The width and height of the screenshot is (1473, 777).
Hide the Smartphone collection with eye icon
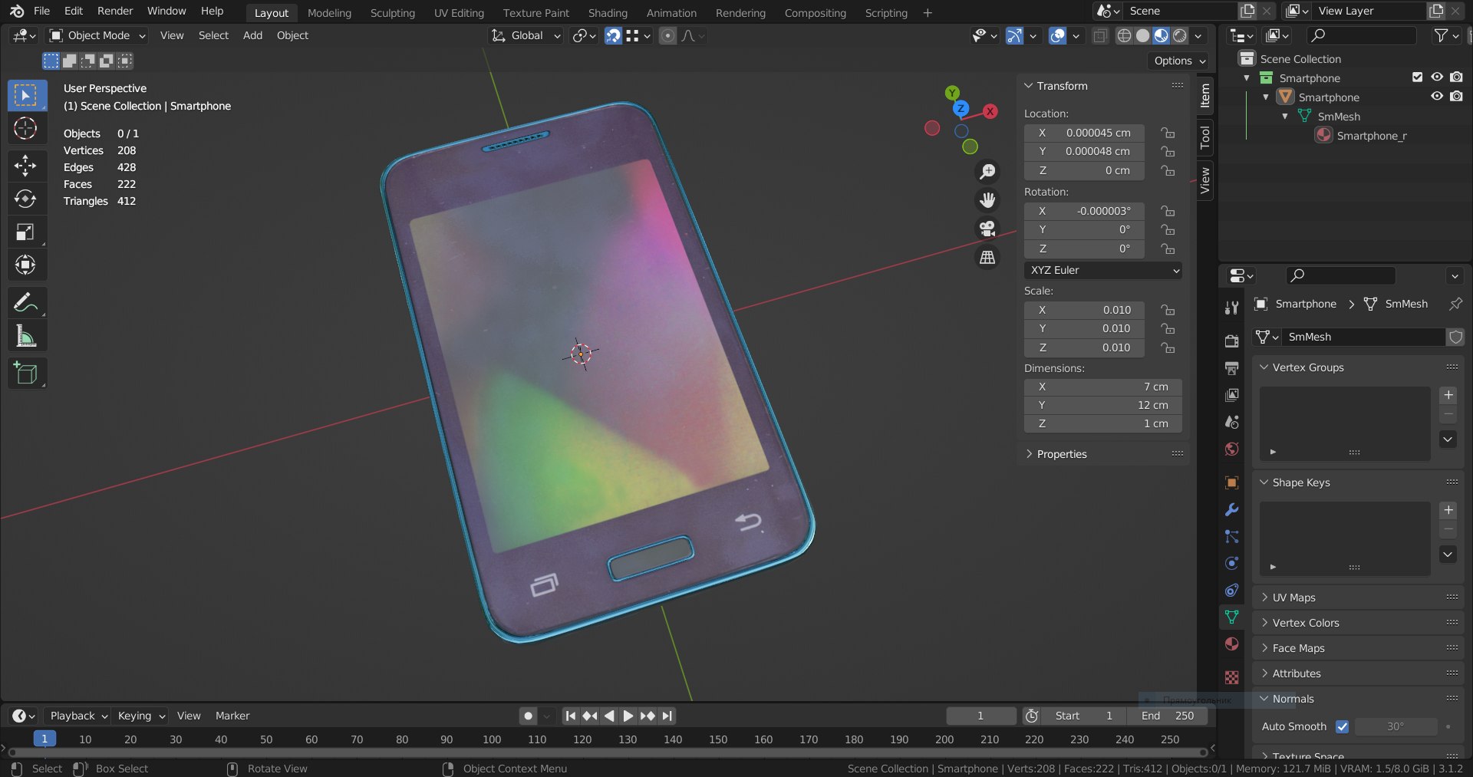pos(1437,77)
